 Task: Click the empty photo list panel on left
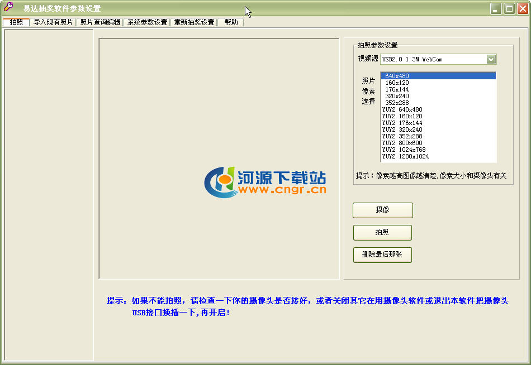[x=49, y=195]
